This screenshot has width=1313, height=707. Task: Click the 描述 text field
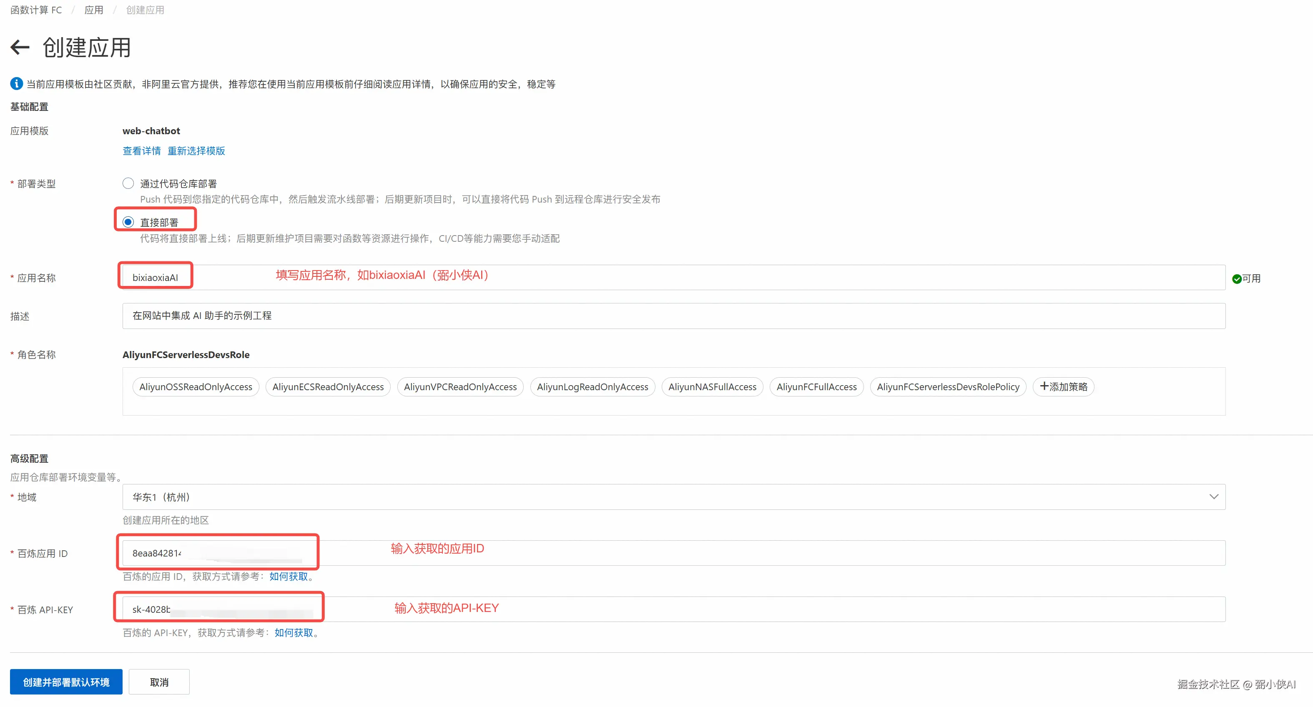pos(673,316)
